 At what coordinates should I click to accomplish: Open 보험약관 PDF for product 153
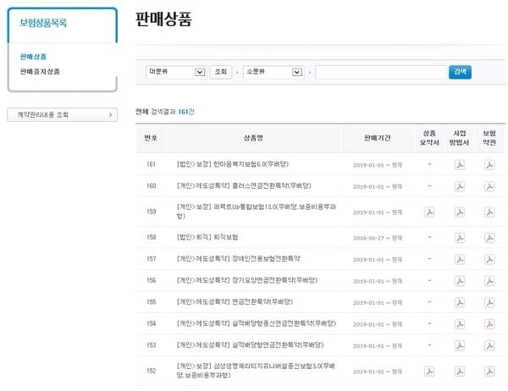(x=489, y=345)
